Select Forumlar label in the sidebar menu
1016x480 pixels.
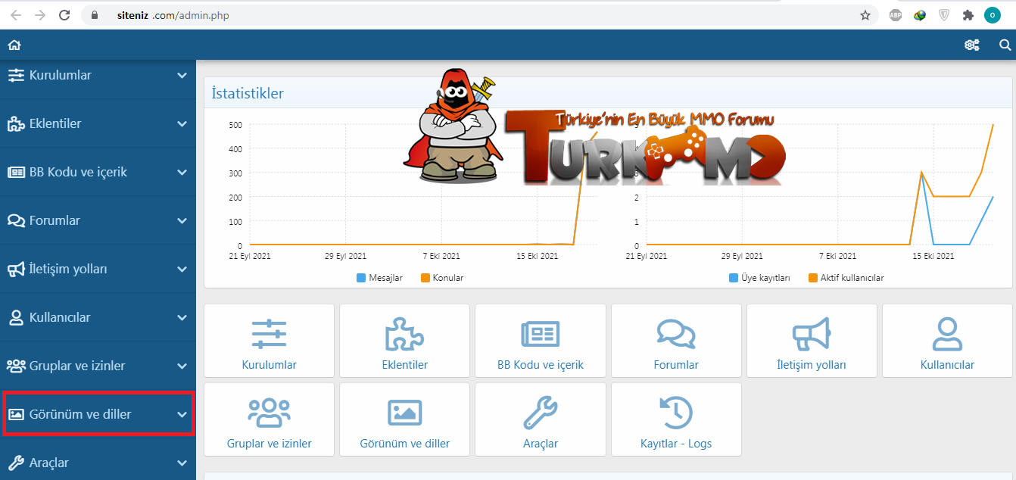(x=55, y=220)
